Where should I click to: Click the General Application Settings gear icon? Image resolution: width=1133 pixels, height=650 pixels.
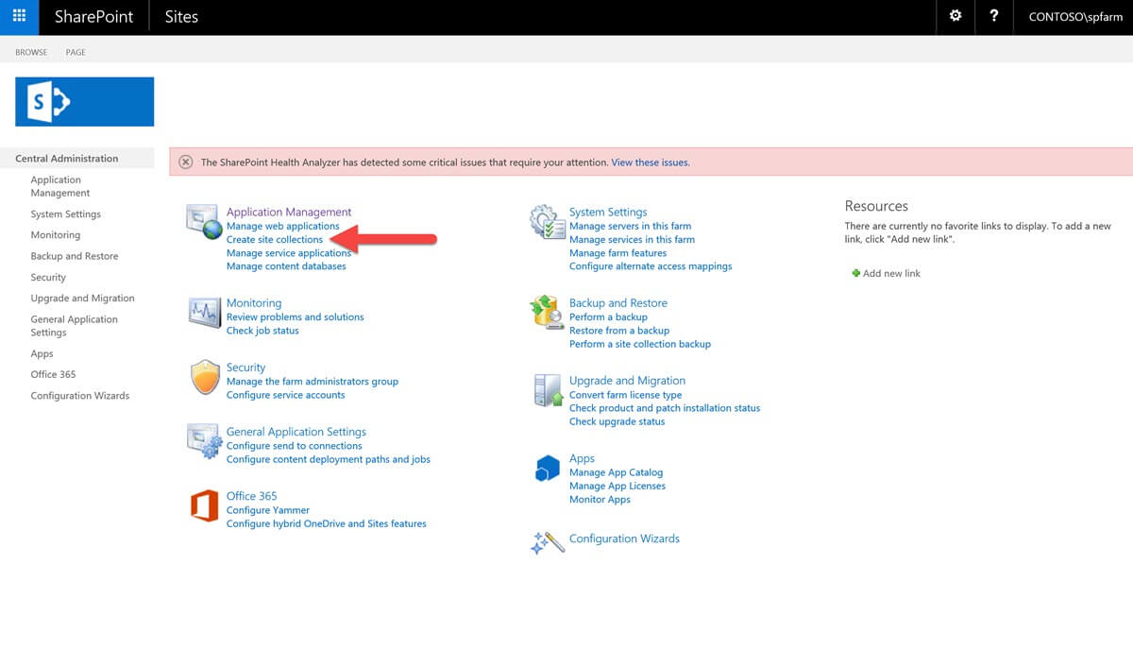205,441
